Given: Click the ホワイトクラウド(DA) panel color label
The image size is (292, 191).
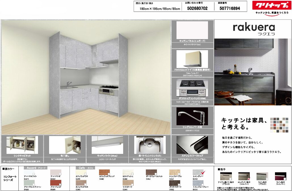Looking at the screenshot, I should [x=192, y=44].
